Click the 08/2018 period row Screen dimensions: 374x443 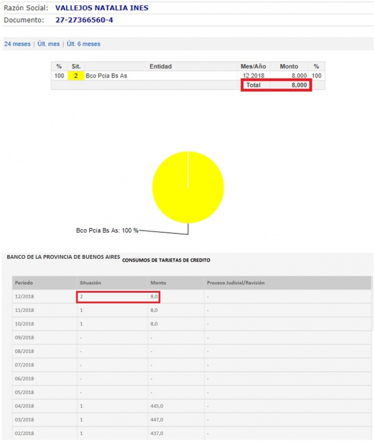(x=192, y=351)
